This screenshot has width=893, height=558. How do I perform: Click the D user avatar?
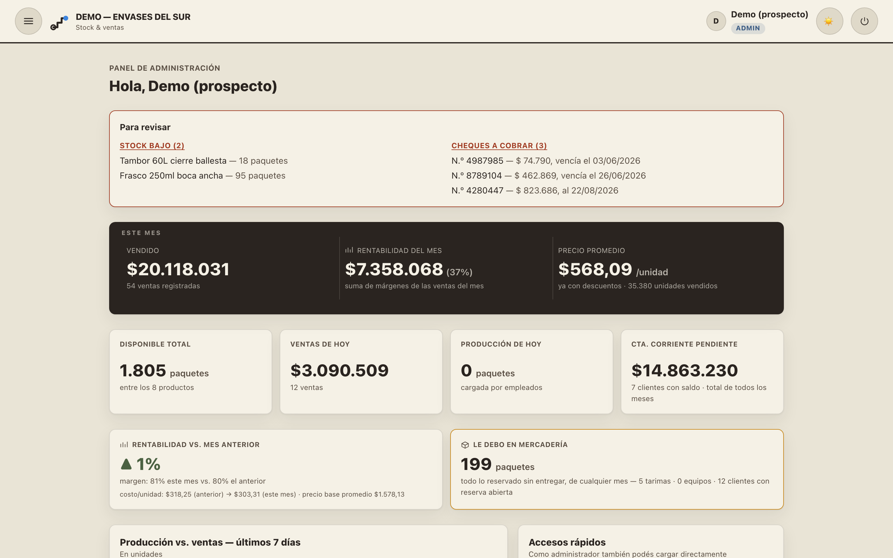pyautogui.click(x=716, y=21)
